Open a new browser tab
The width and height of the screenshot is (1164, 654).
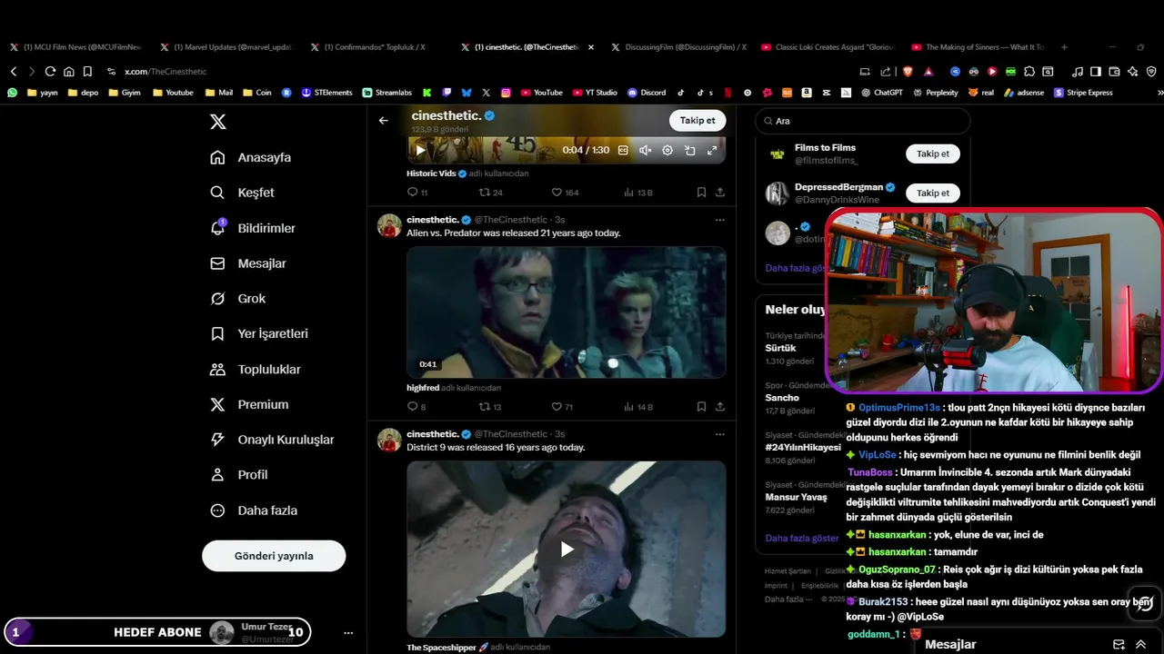pos(1064,47)
